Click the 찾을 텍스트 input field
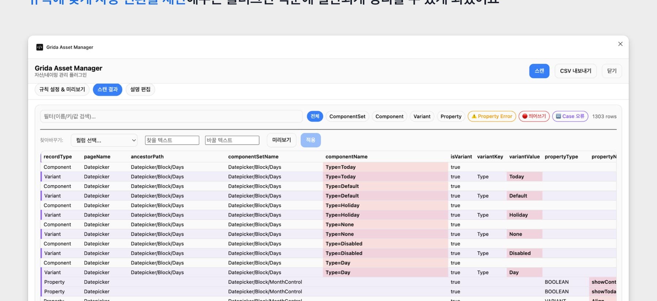657x301 pixels. (x=172, y=140)
